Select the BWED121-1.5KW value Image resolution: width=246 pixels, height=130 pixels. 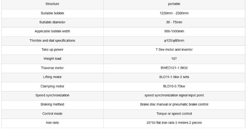[x=174, y=68]
